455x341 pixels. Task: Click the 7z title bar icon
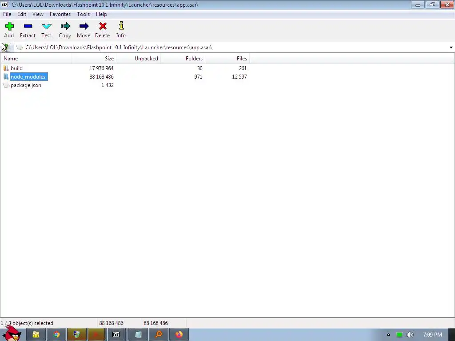click(4, 4)
